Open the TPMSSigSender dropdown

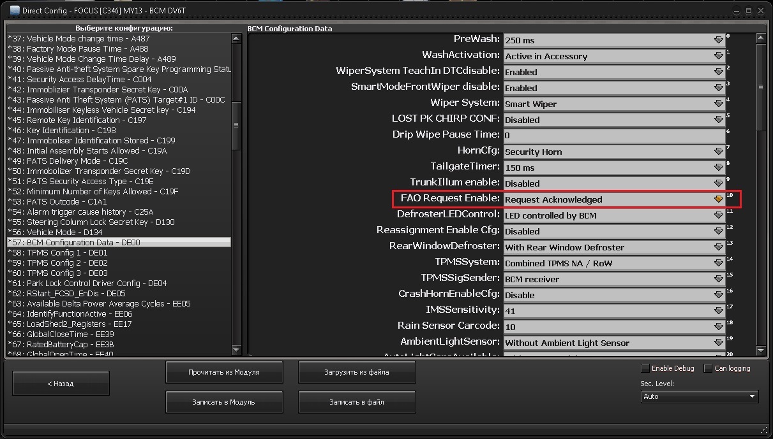pos(614,279)
